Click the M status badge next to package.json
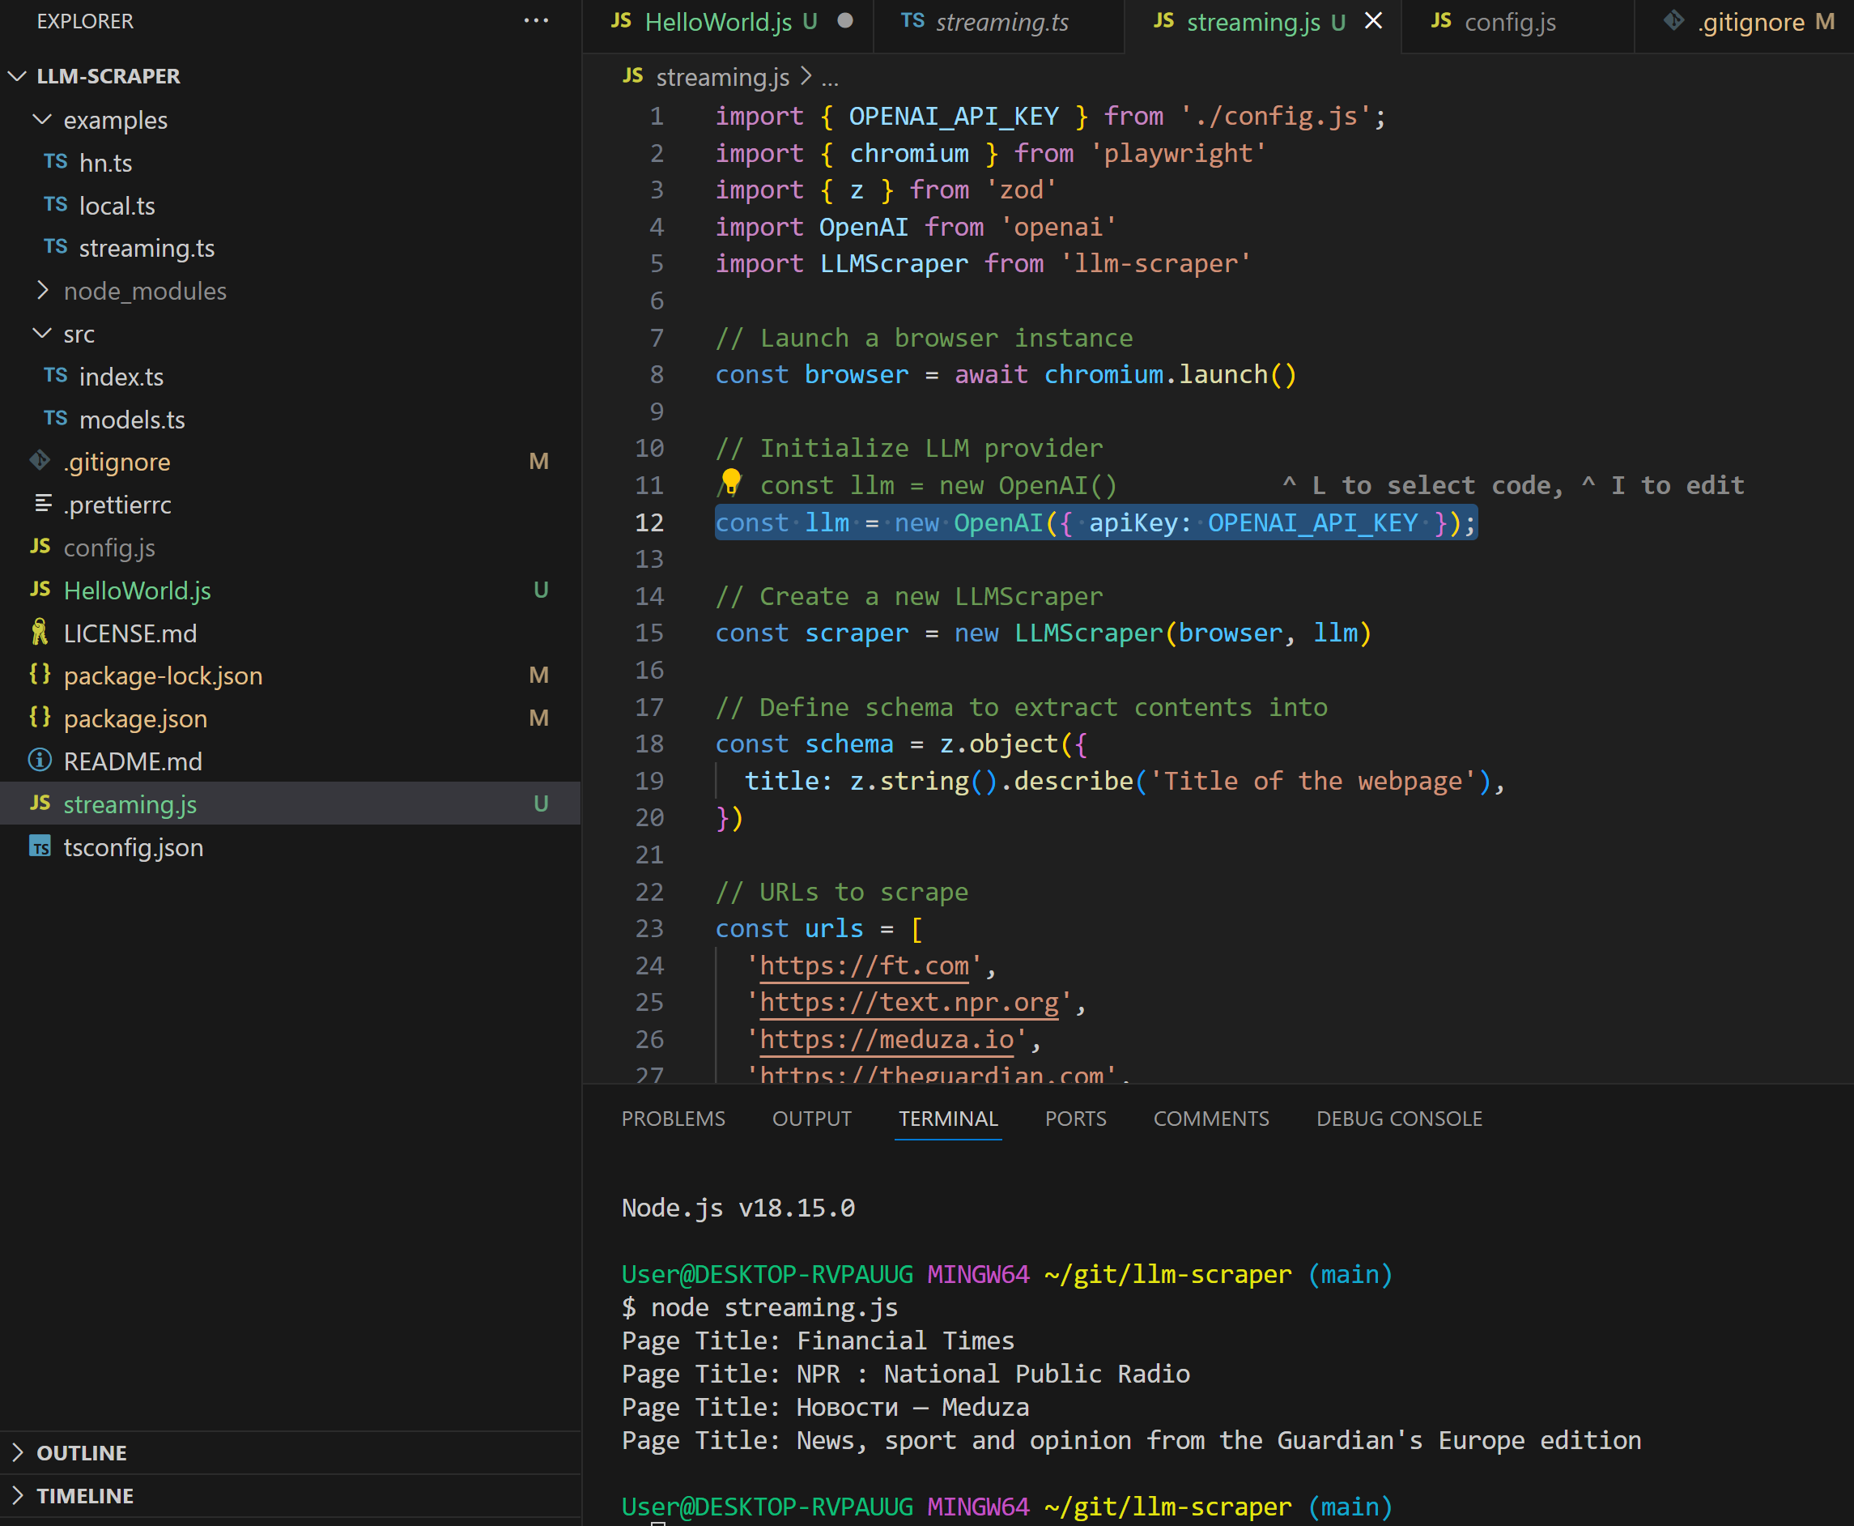Viewport: 1854px width, 1526px height. click(x=538, y=718)
